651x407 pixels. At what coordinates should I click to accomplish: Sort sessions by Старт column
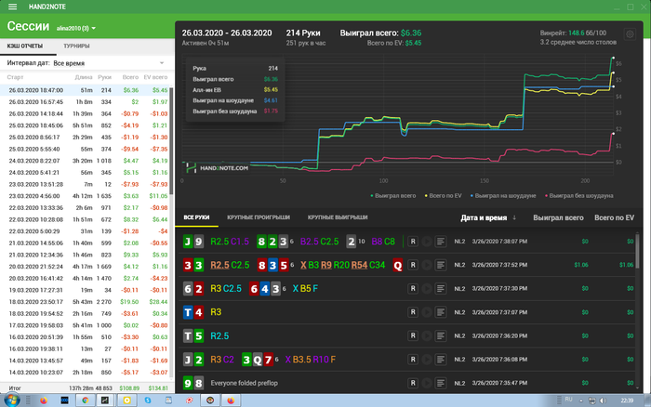[x=16, y=77]
